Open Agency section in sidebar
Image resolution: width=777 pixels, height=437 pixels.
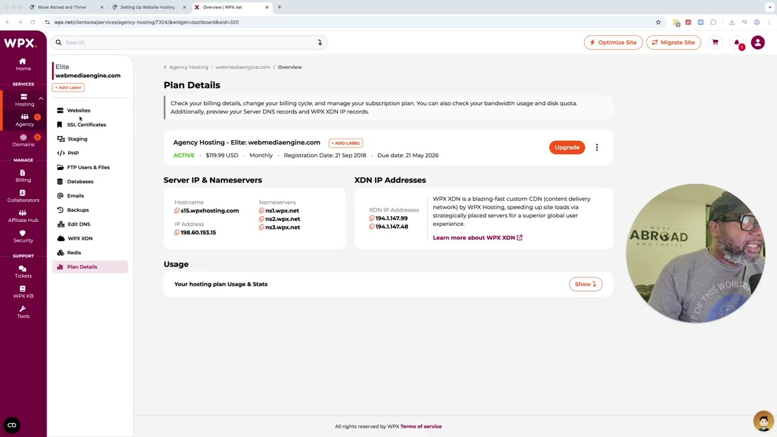pyautogui.click(x=24, y=120)
